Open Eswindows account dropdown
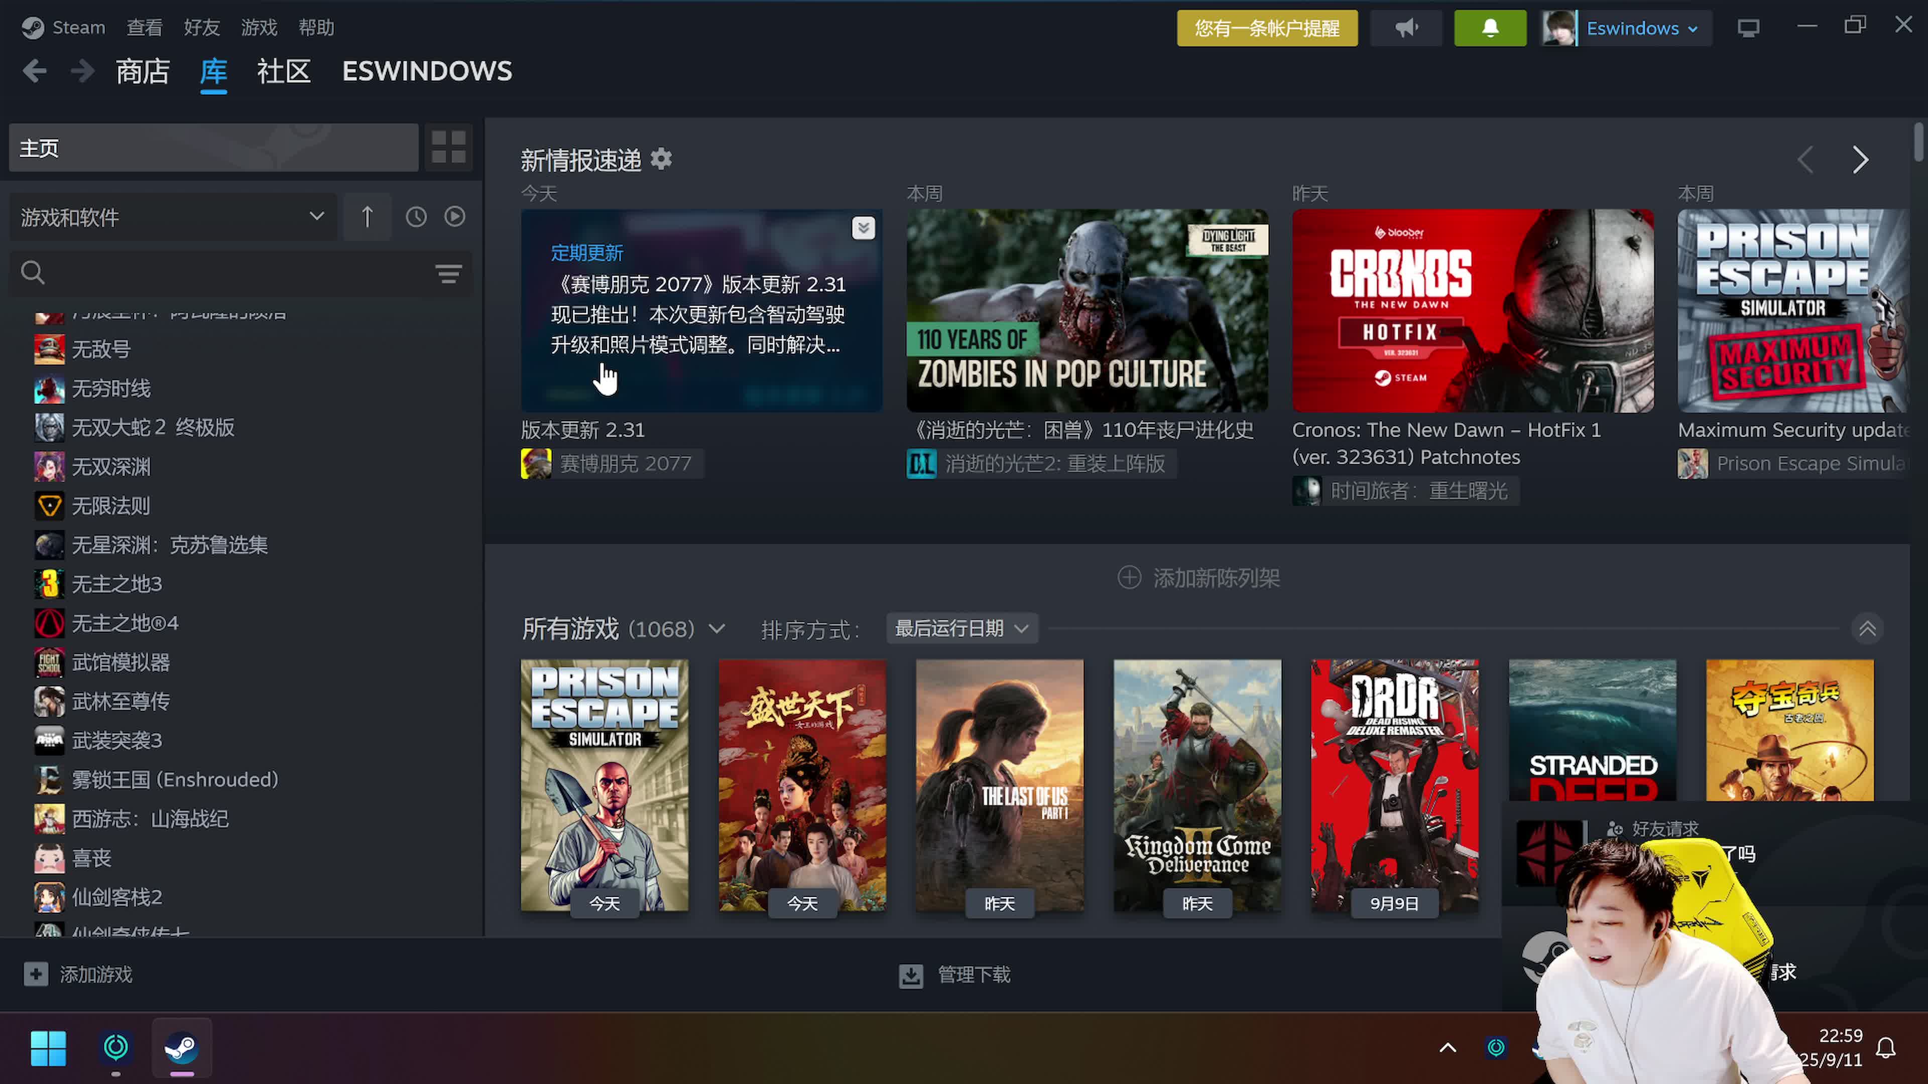The image size is (1928, 1084). coord(1642,29)
